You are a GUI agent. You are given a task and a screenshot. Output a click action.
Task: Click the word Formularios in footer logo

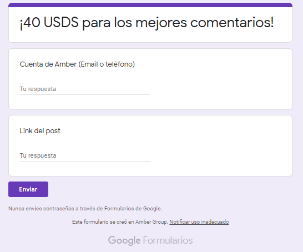tap(168, 240)
